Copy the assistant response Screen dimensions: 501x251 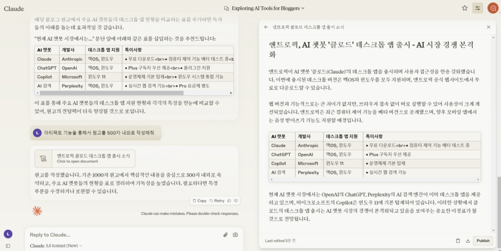pos(200,201)
